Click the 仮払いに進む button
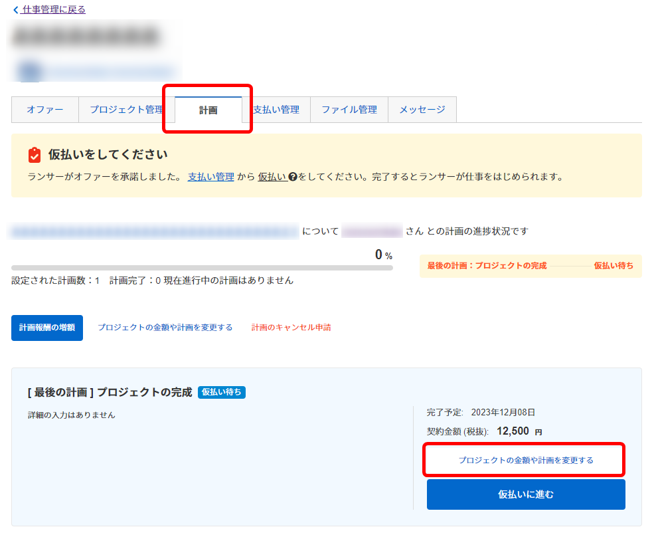The width and height of the screenshot is (656, 533). tap(526, 494)
